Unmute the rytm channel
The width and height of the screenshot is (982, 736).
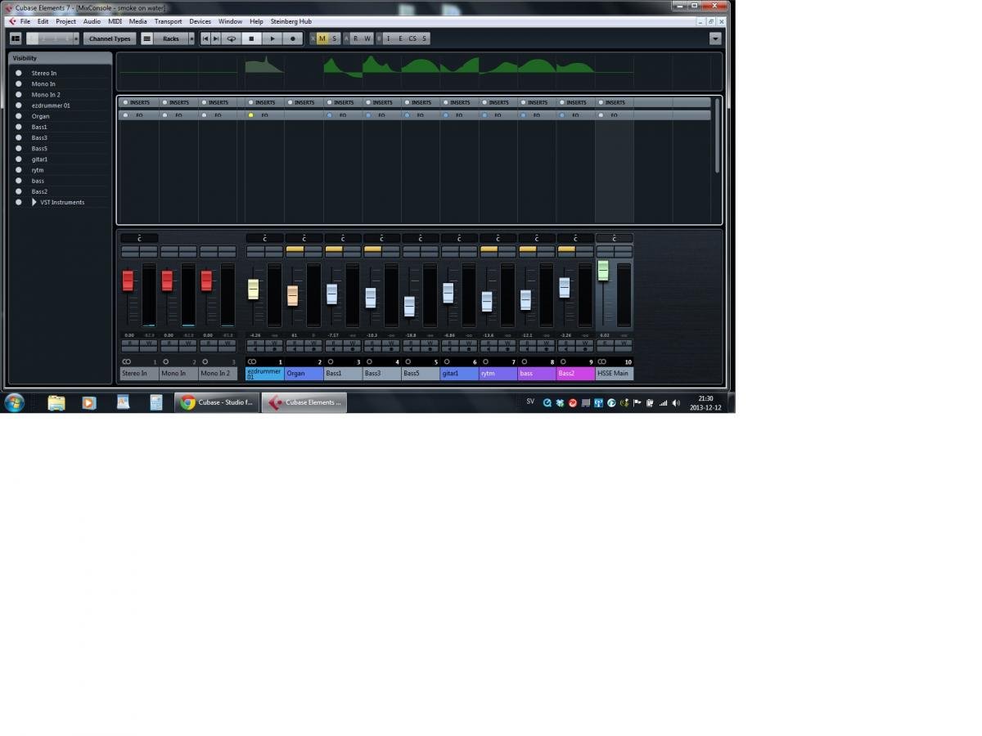coord(489,249)
